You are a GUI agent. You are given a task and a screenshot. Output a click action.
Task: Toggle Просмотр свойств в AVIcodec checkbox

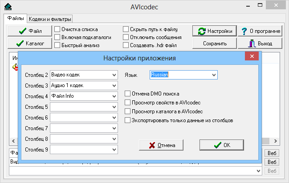[x=127, y=102]
